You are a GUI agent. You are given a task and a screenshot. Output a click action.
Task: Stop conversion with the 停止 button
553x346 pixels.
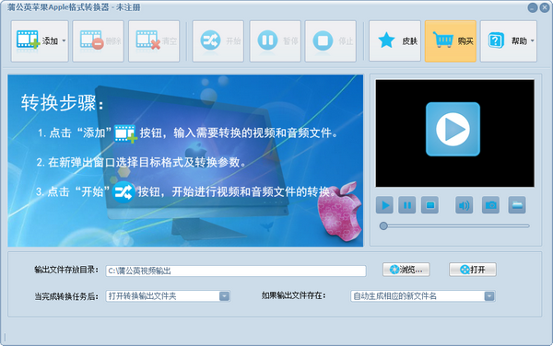(331, 41)
